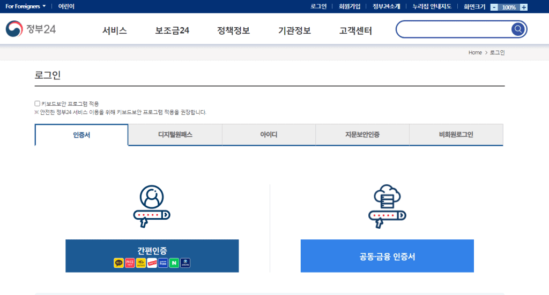549x295 pixels.
Task: Switch to the 비회원로그인 tab
Action: point(456,135)
